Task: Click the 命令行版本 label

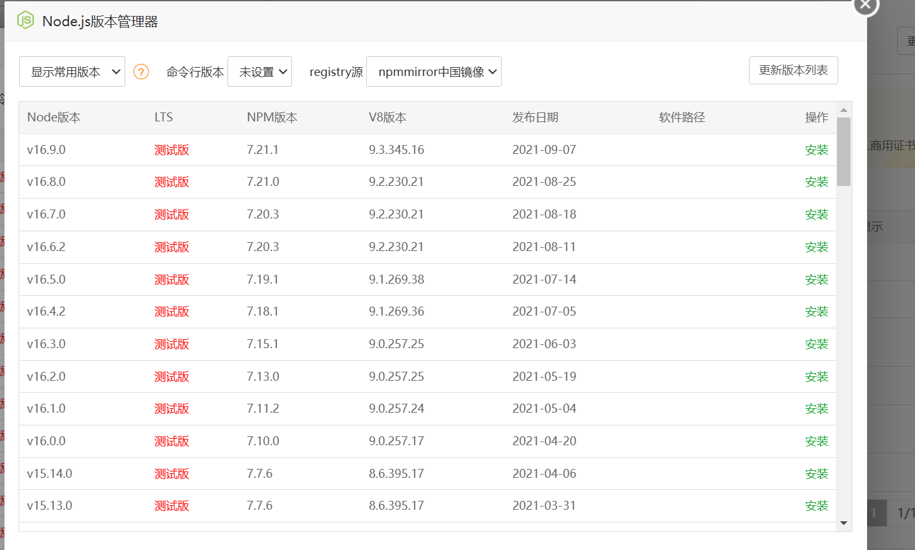Action: pyautogui.click(x=195, y=72)
